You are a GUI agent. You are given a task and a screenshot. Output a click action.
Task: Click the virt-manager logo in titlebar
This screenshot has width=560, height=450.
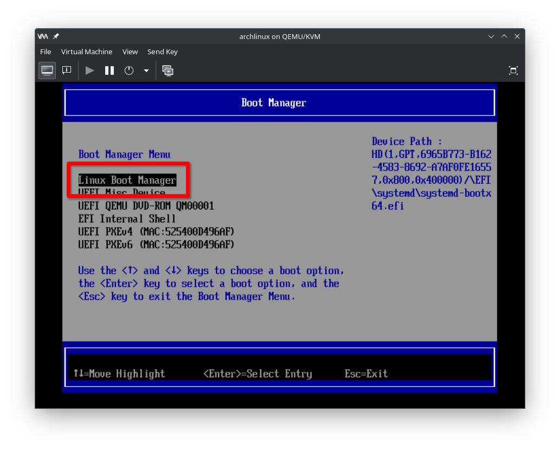42,36
